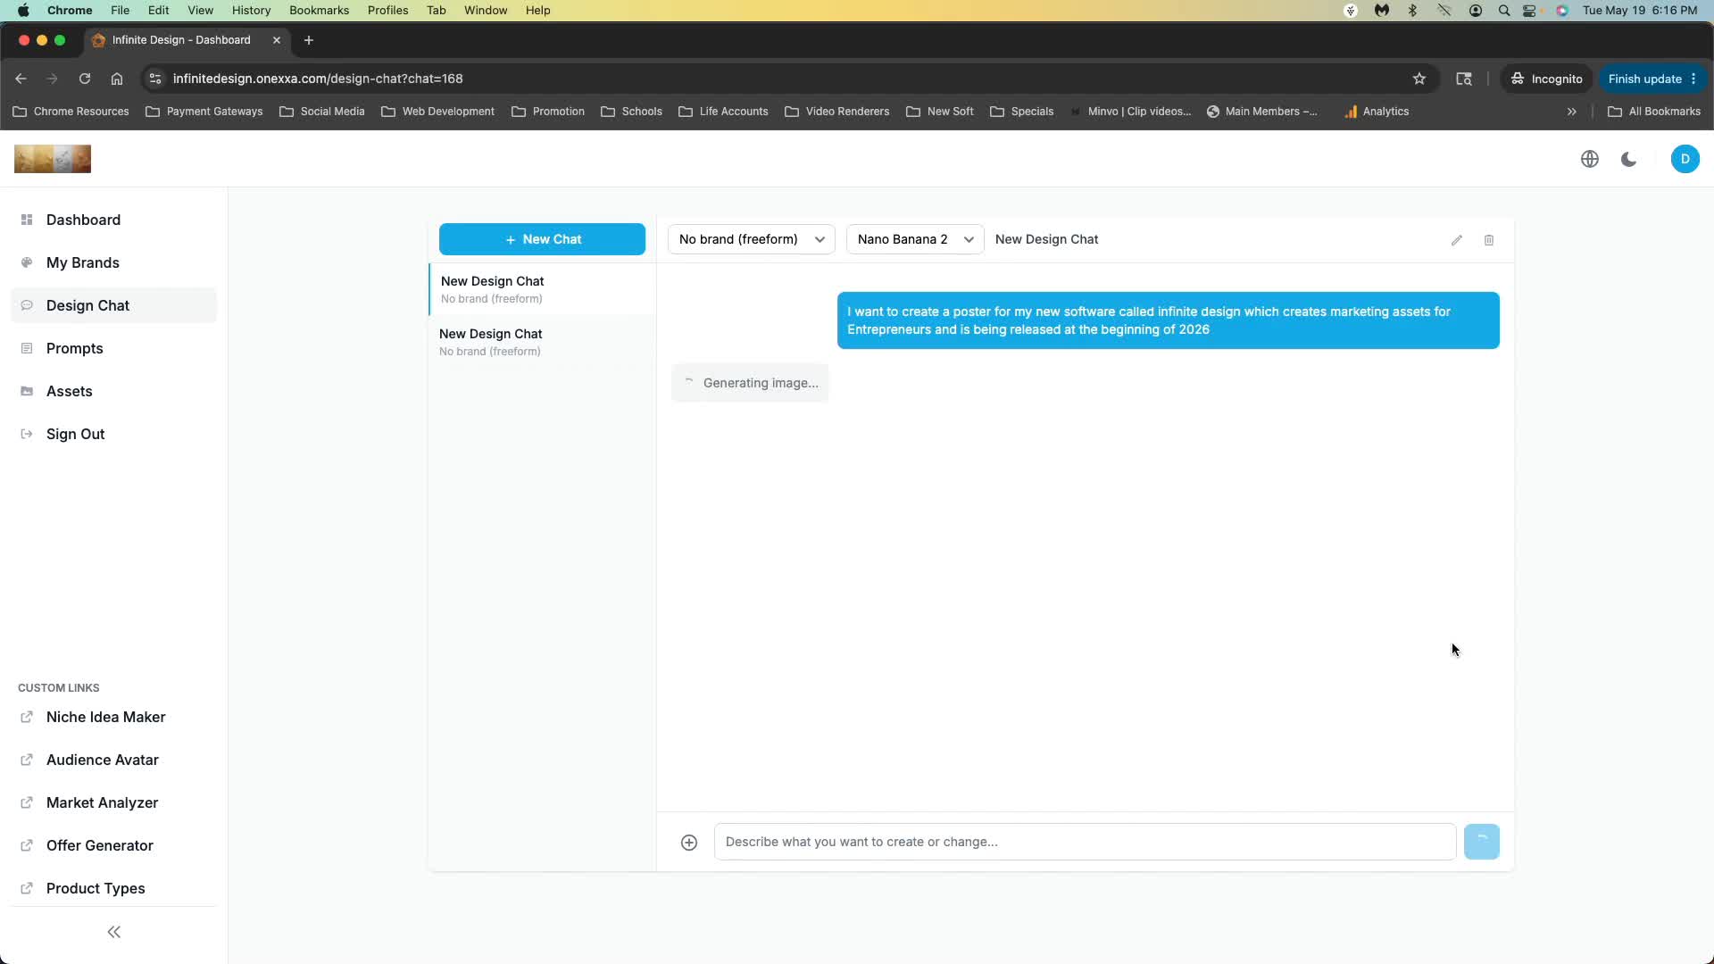The height and width of the screenshot is (964, 1714).
Task: Open the Prompts section
Action: (x=113, y=348)
